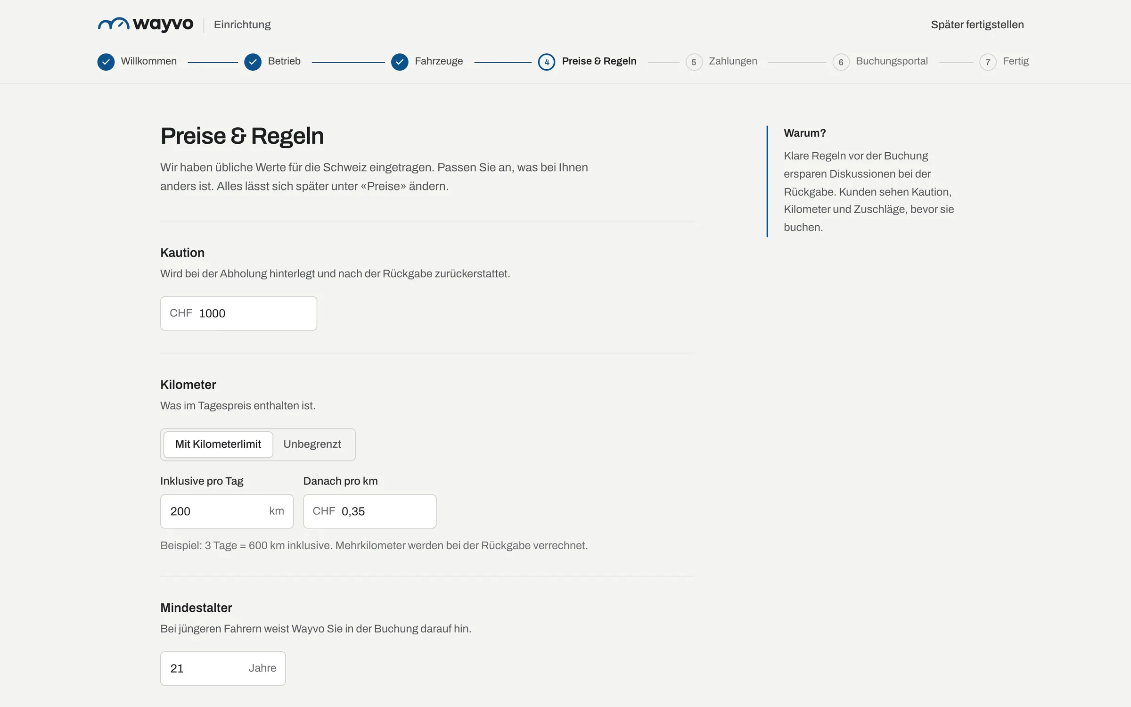The height and width of the screenshot is (707, 1131).
Task: Click the Kaution section heading
Action: tap(182, 253)
